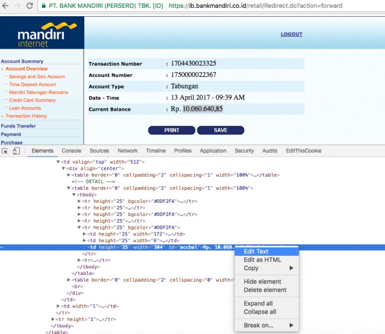The width and height of the screenshot is (385, 334).
Task: Collapse the div align="center" node
Action: click(x=63, y=169)
